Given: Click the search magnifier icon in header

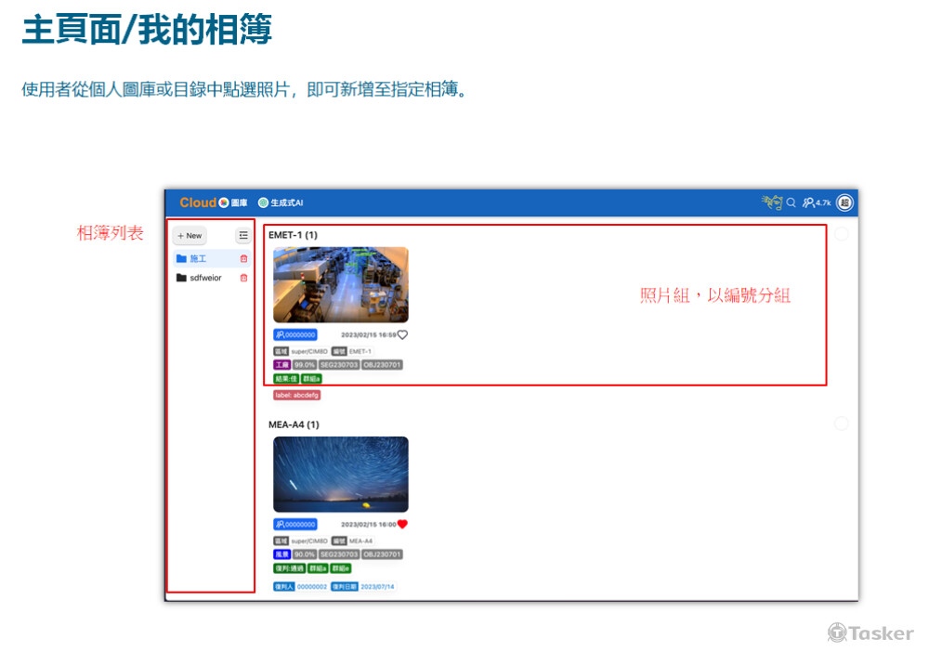Looking at the screenshot, I should (792, 202).
